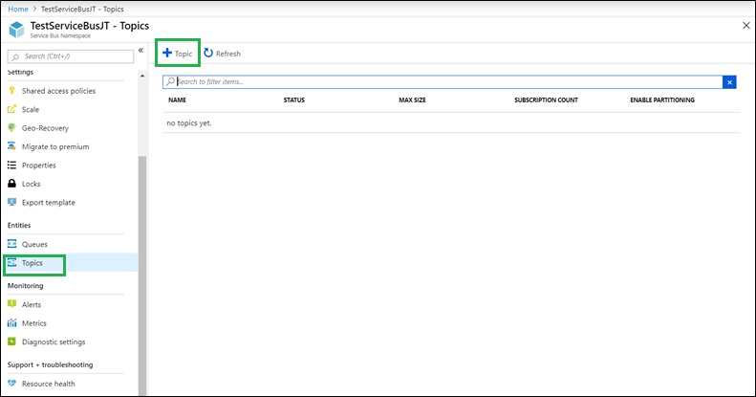The image size is (756, 397).
Task: Select Export template menu item
Action: pyautogui.click(x=49, y=203)
